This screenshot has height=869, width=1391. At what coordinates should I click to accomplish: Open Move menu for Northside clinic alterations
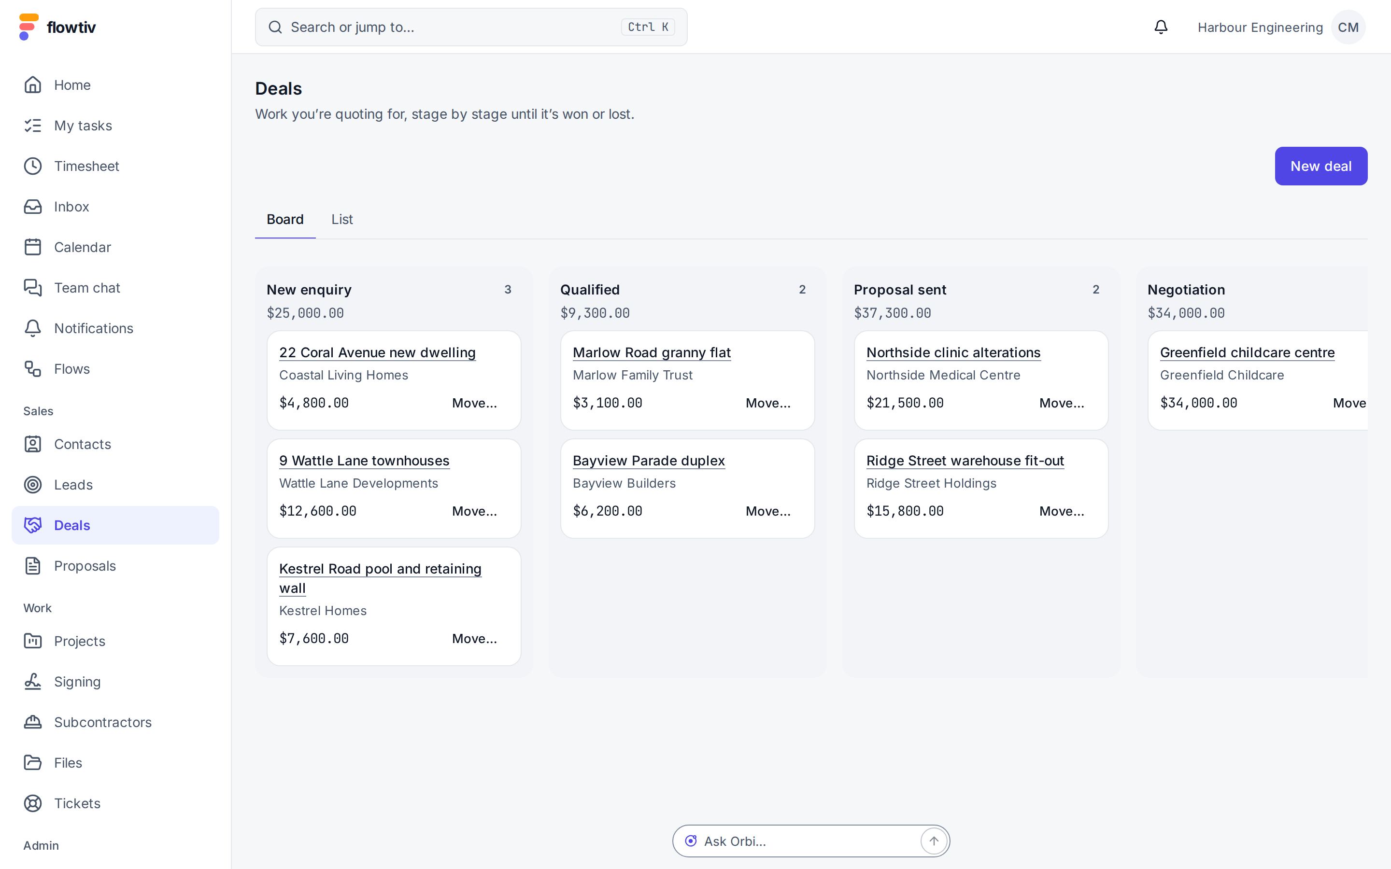pyautogui.click(x=1062, y=403)
